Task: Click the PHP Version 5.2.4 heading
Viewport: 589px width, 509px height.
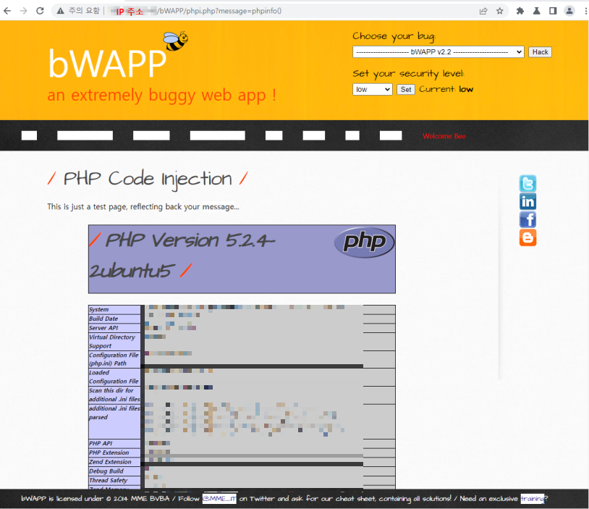Action: click(182, 256)
